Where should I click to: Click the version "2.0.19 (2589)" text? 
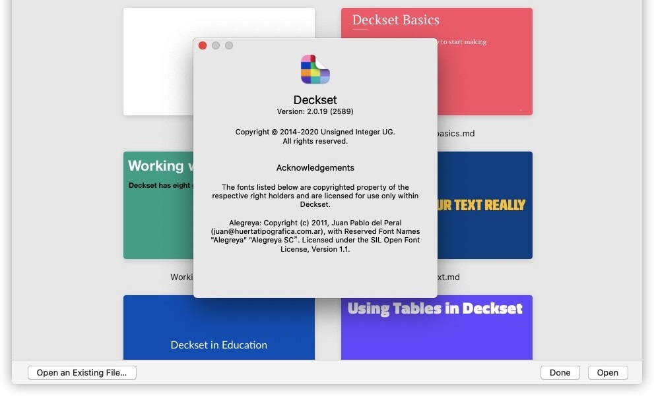pos(315,111)
